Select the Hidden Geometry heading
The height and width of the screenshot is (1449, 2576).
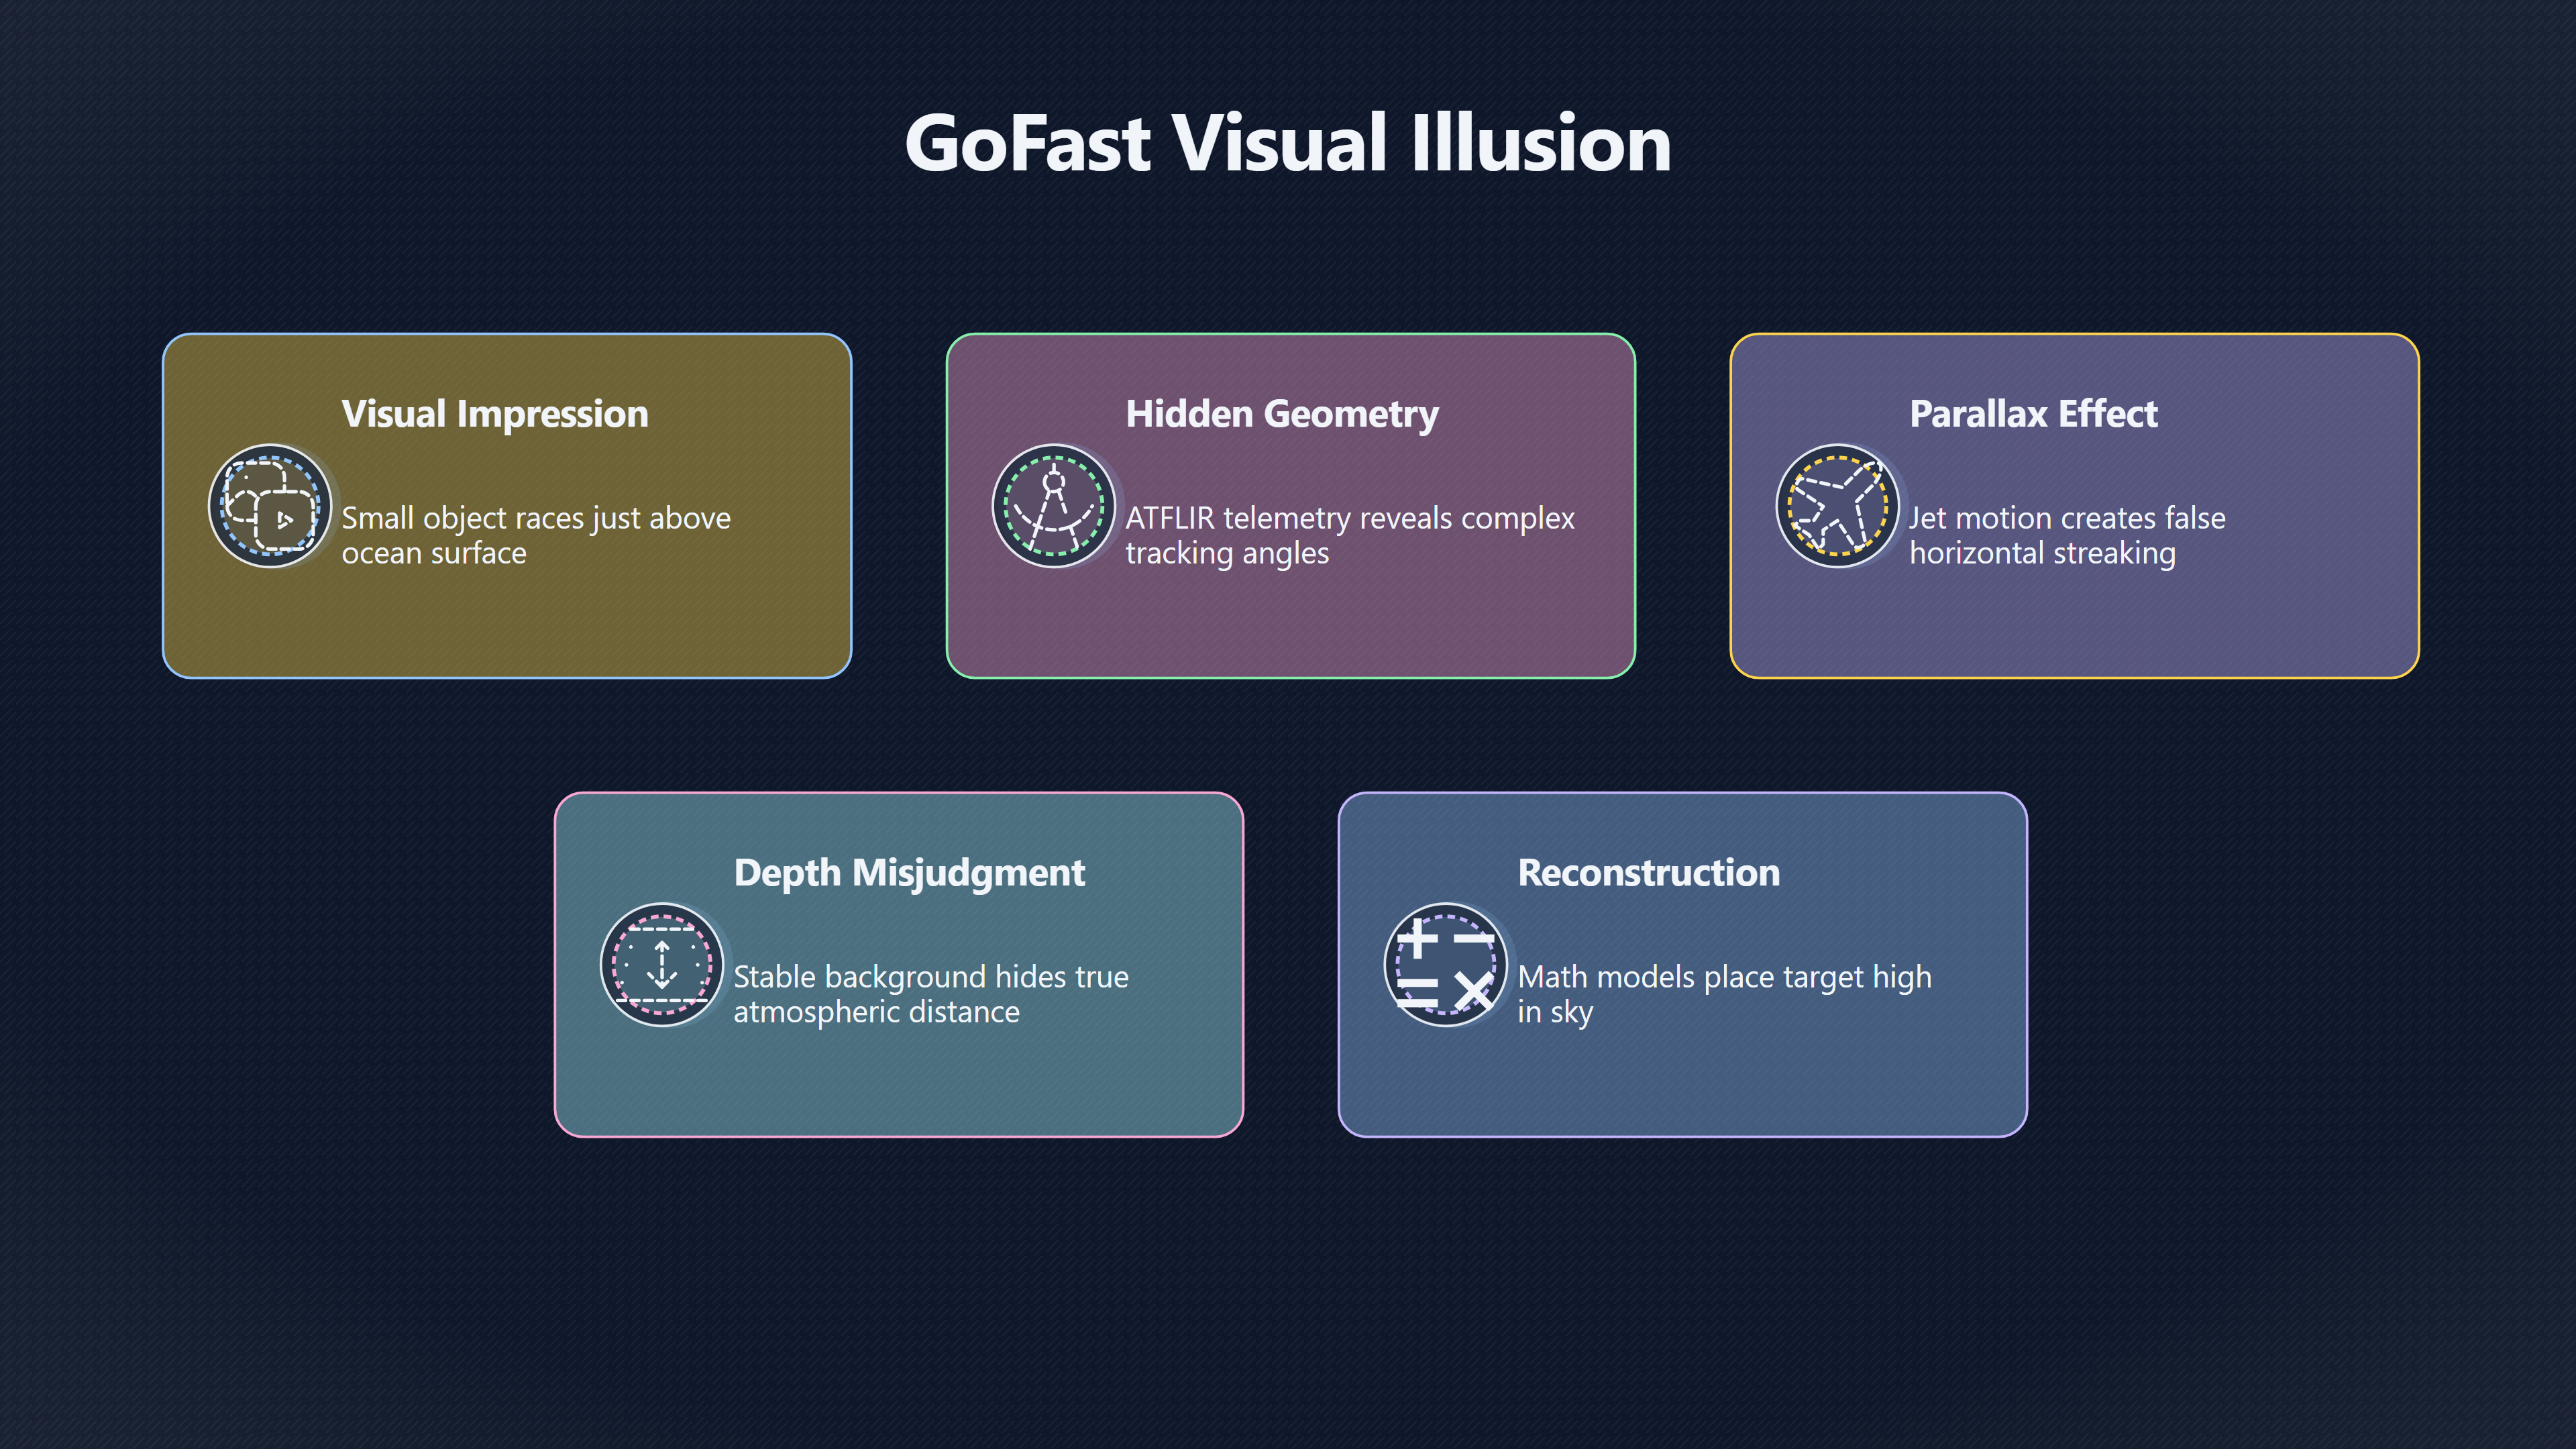[1282, 414]
